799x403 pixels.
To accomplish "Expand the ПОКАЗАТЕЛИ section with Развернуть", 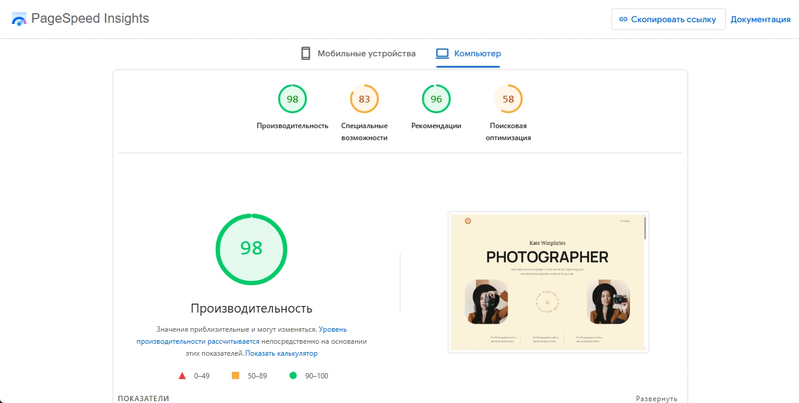I will coord(656,399).
